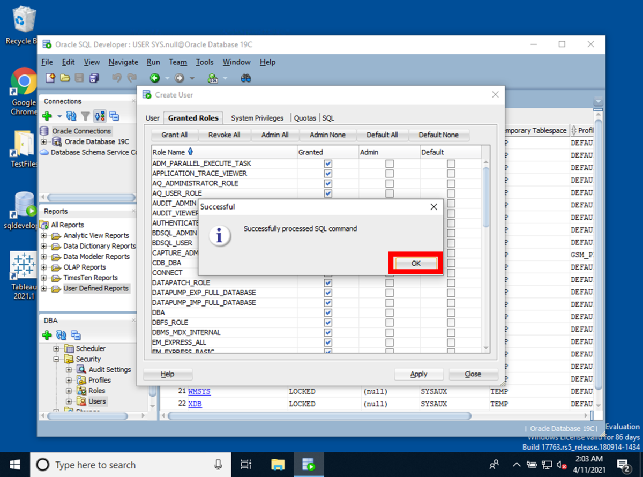Click the Type here to search box
This screenshot has width=643, height=477.
(x=131, y=464)
